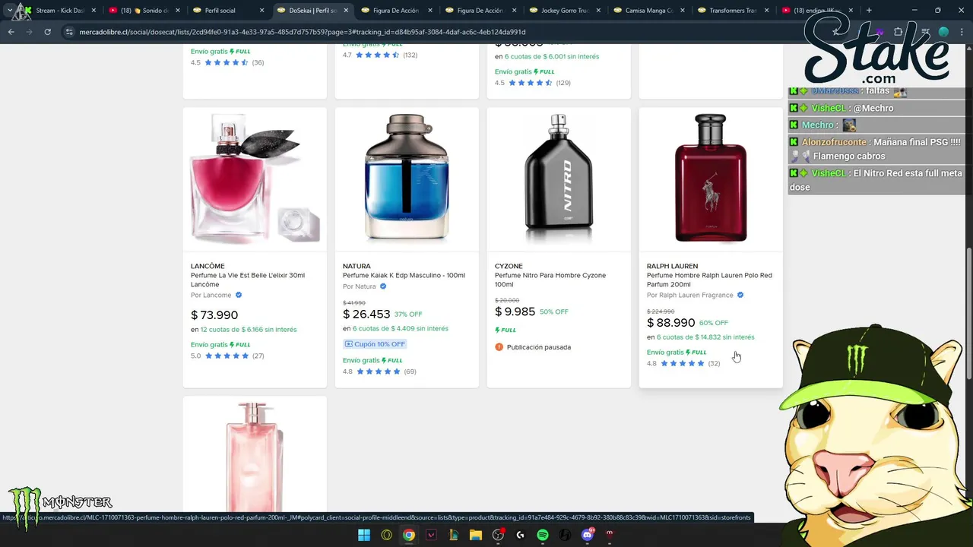
Task: Open Chrome three-dot menu
Action: tap(962, 32)
